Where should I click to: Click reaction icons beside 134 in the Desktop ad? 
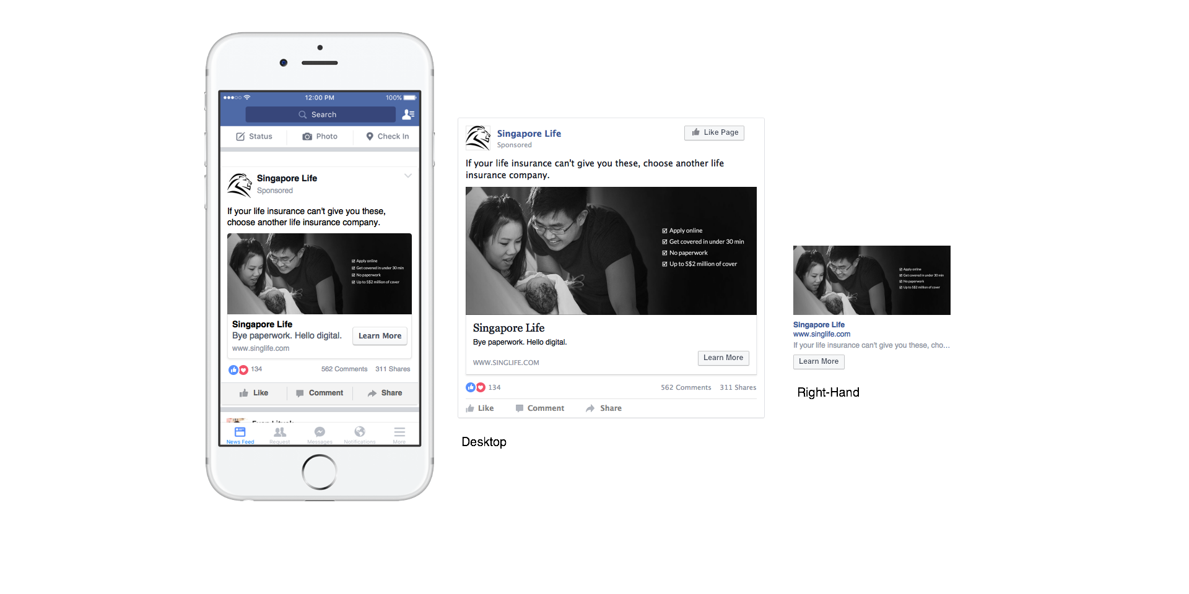point(476,387)
